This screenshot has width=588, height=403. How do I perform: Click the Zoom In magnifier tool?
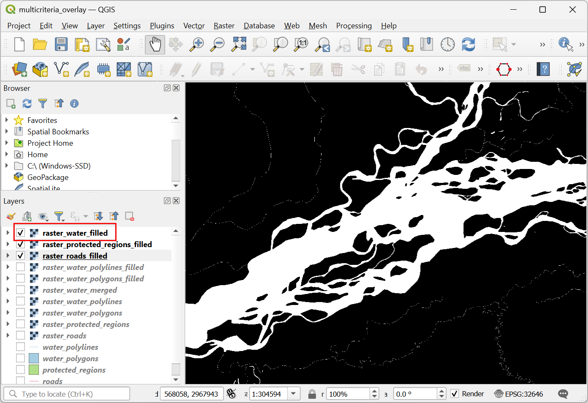pyautogui.click(x=196, y=44)
